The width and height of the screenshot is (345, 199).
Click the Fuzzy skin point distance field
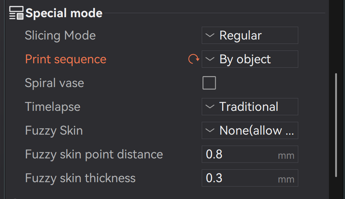pyautogui.click(x=250, y=154)
